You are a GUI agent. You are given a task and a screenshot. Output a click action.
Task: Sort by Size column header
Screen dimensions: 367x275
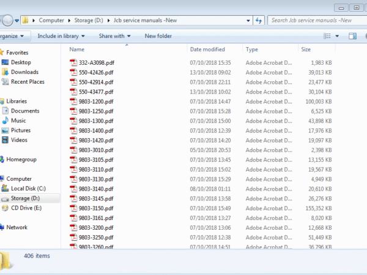point(306,50)
